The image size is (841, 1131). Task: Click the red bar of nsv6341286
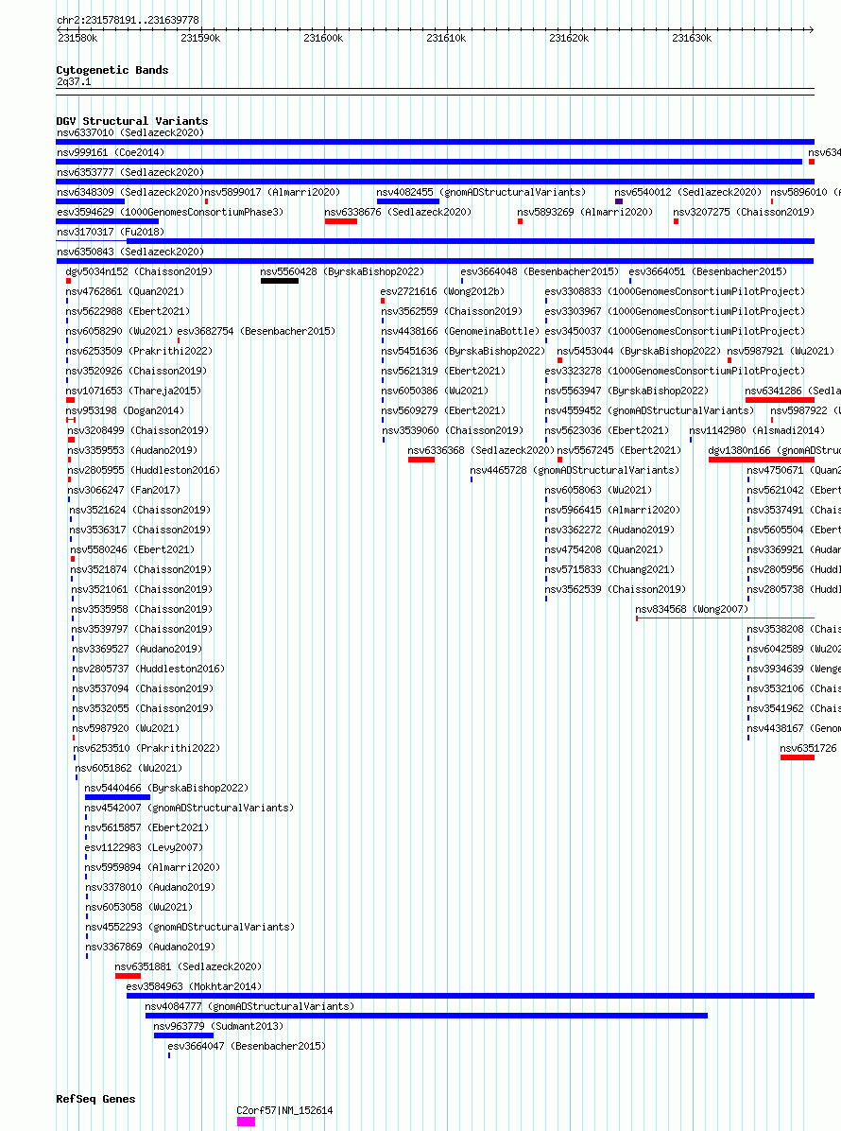(x=780, y=400)
